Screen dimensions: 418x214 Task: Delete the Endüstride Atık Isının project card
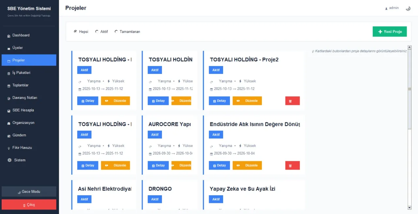click(292, 166)
